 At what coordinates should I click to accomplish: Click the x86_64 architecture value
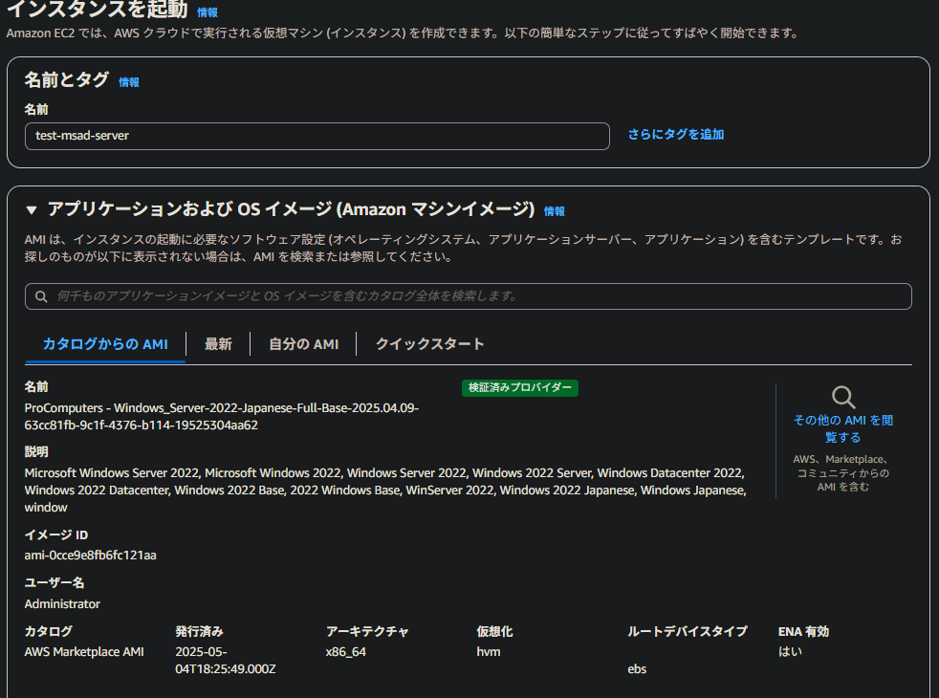coord(345,651)
